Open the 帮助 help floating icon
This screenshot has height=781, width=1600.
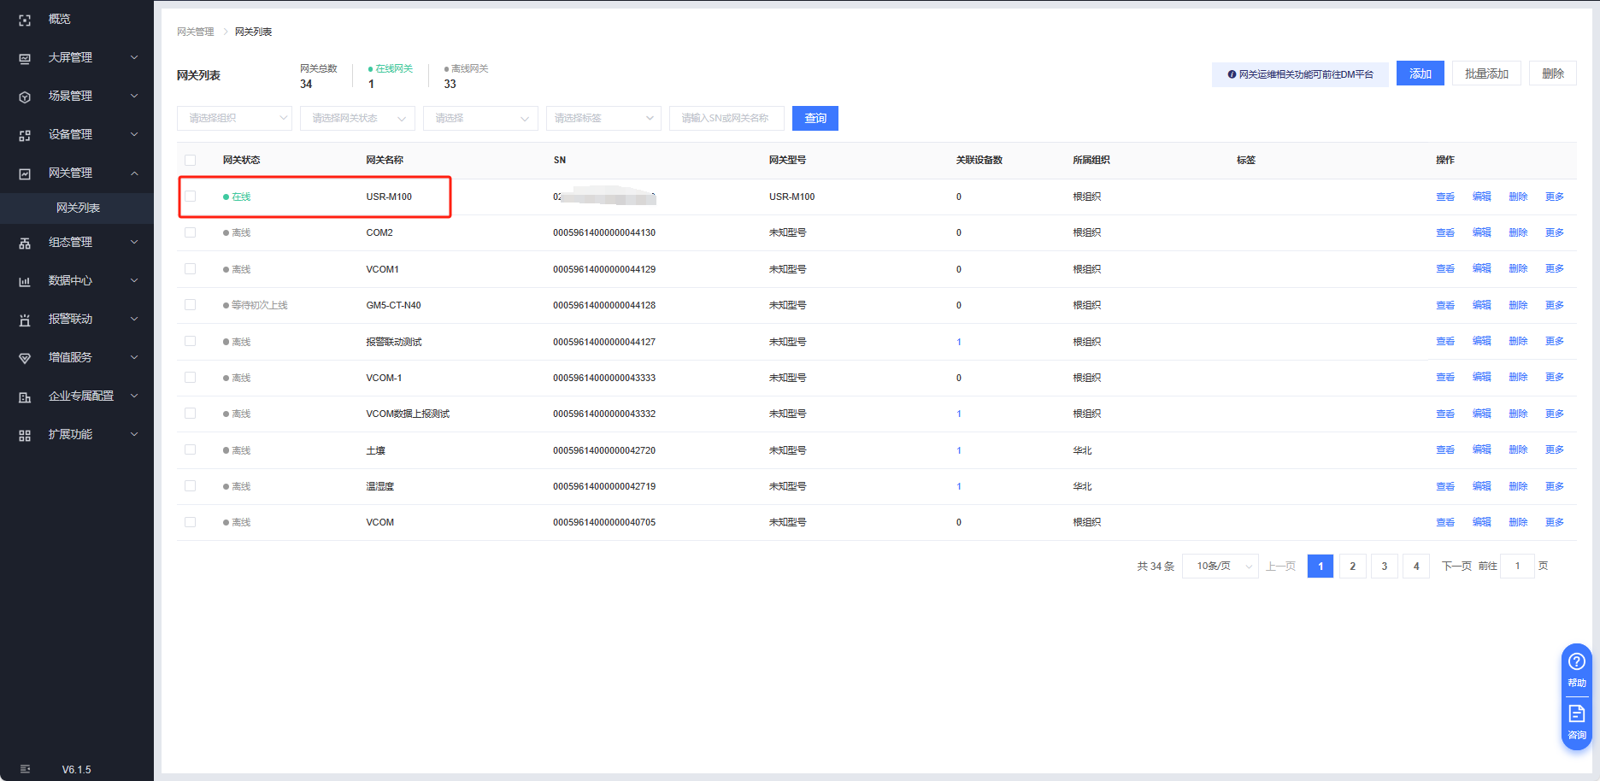click(x=1576, y=667)
